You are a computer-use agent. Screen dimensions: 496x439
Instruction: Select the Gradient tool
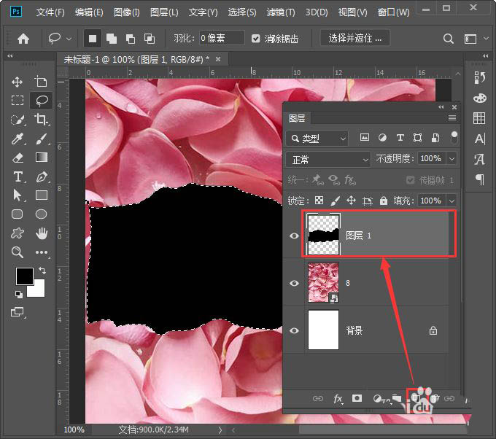[41, 158]
